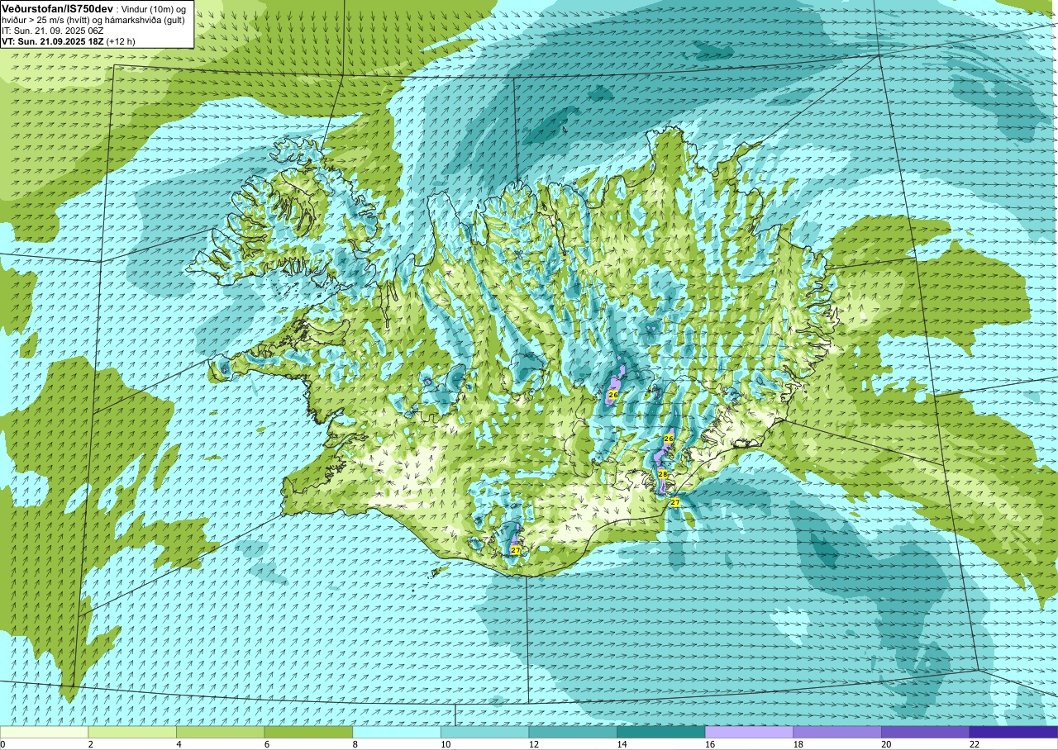Click the 2–4 m/s light green legend swatch
1058x750 pixels.
(132, 732)
